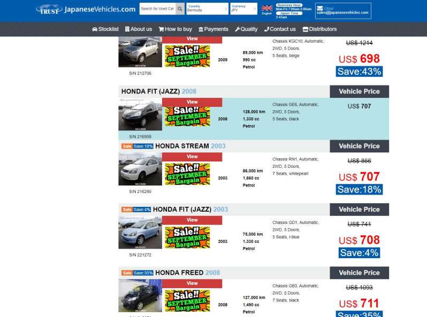Click the US$ 698 sale price
Image resolution: width=427 pixels, height=317 pixels.
[359, 58]
